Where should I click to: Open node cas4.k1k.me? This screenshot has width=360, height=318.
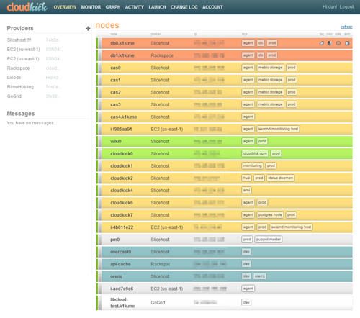click(x=124, y=117)
